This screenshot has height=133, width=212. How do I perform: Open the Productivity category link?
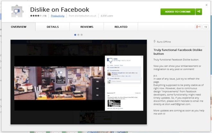pyautogui.click(x=58, y=16)
